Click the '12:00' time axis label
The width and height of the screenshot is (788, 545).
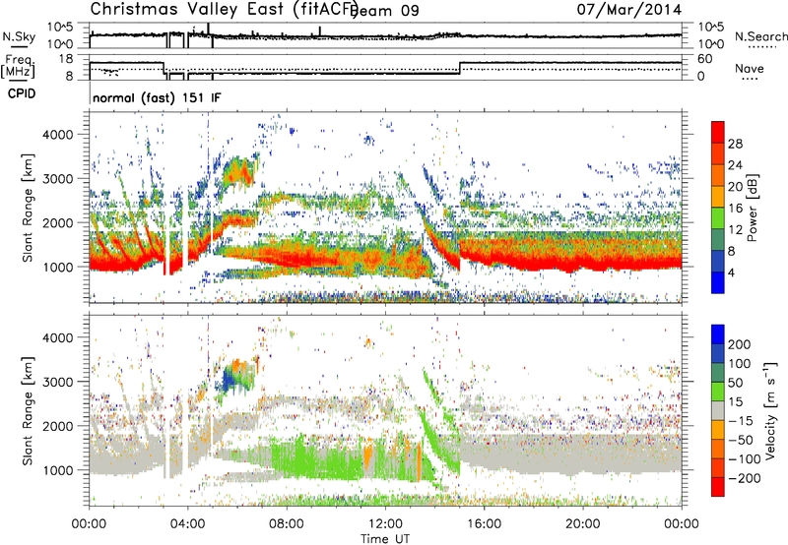(385, 524)
